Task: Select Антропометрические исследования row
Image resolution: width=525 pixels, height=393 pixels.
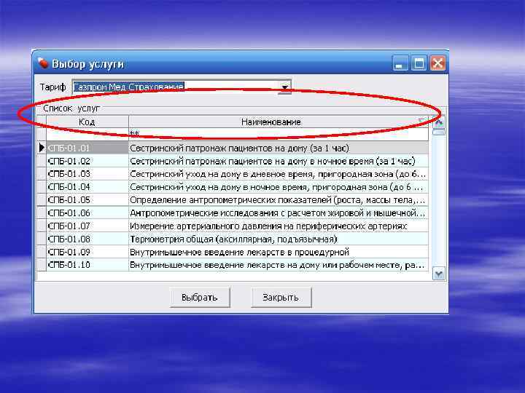Action: (279, 213)
